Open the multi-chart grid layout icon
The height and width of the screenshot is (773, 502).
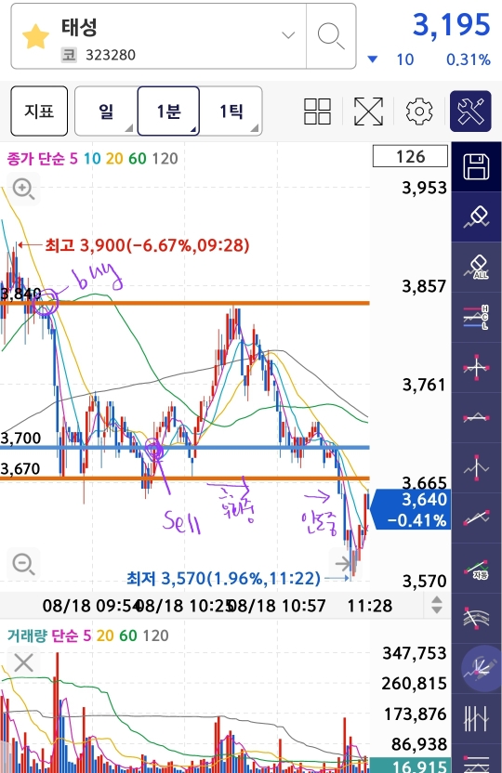click(317, 111)
